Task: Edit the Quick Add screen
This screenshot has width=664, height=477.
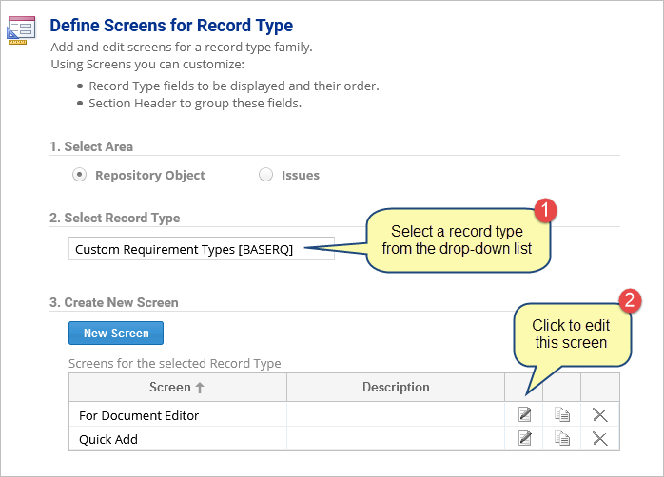Action: coord(525,438)
